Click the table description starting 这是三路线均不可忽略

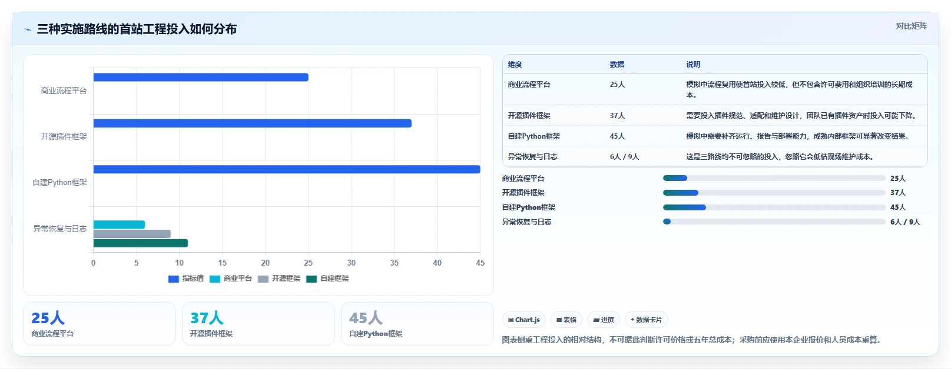781,157
